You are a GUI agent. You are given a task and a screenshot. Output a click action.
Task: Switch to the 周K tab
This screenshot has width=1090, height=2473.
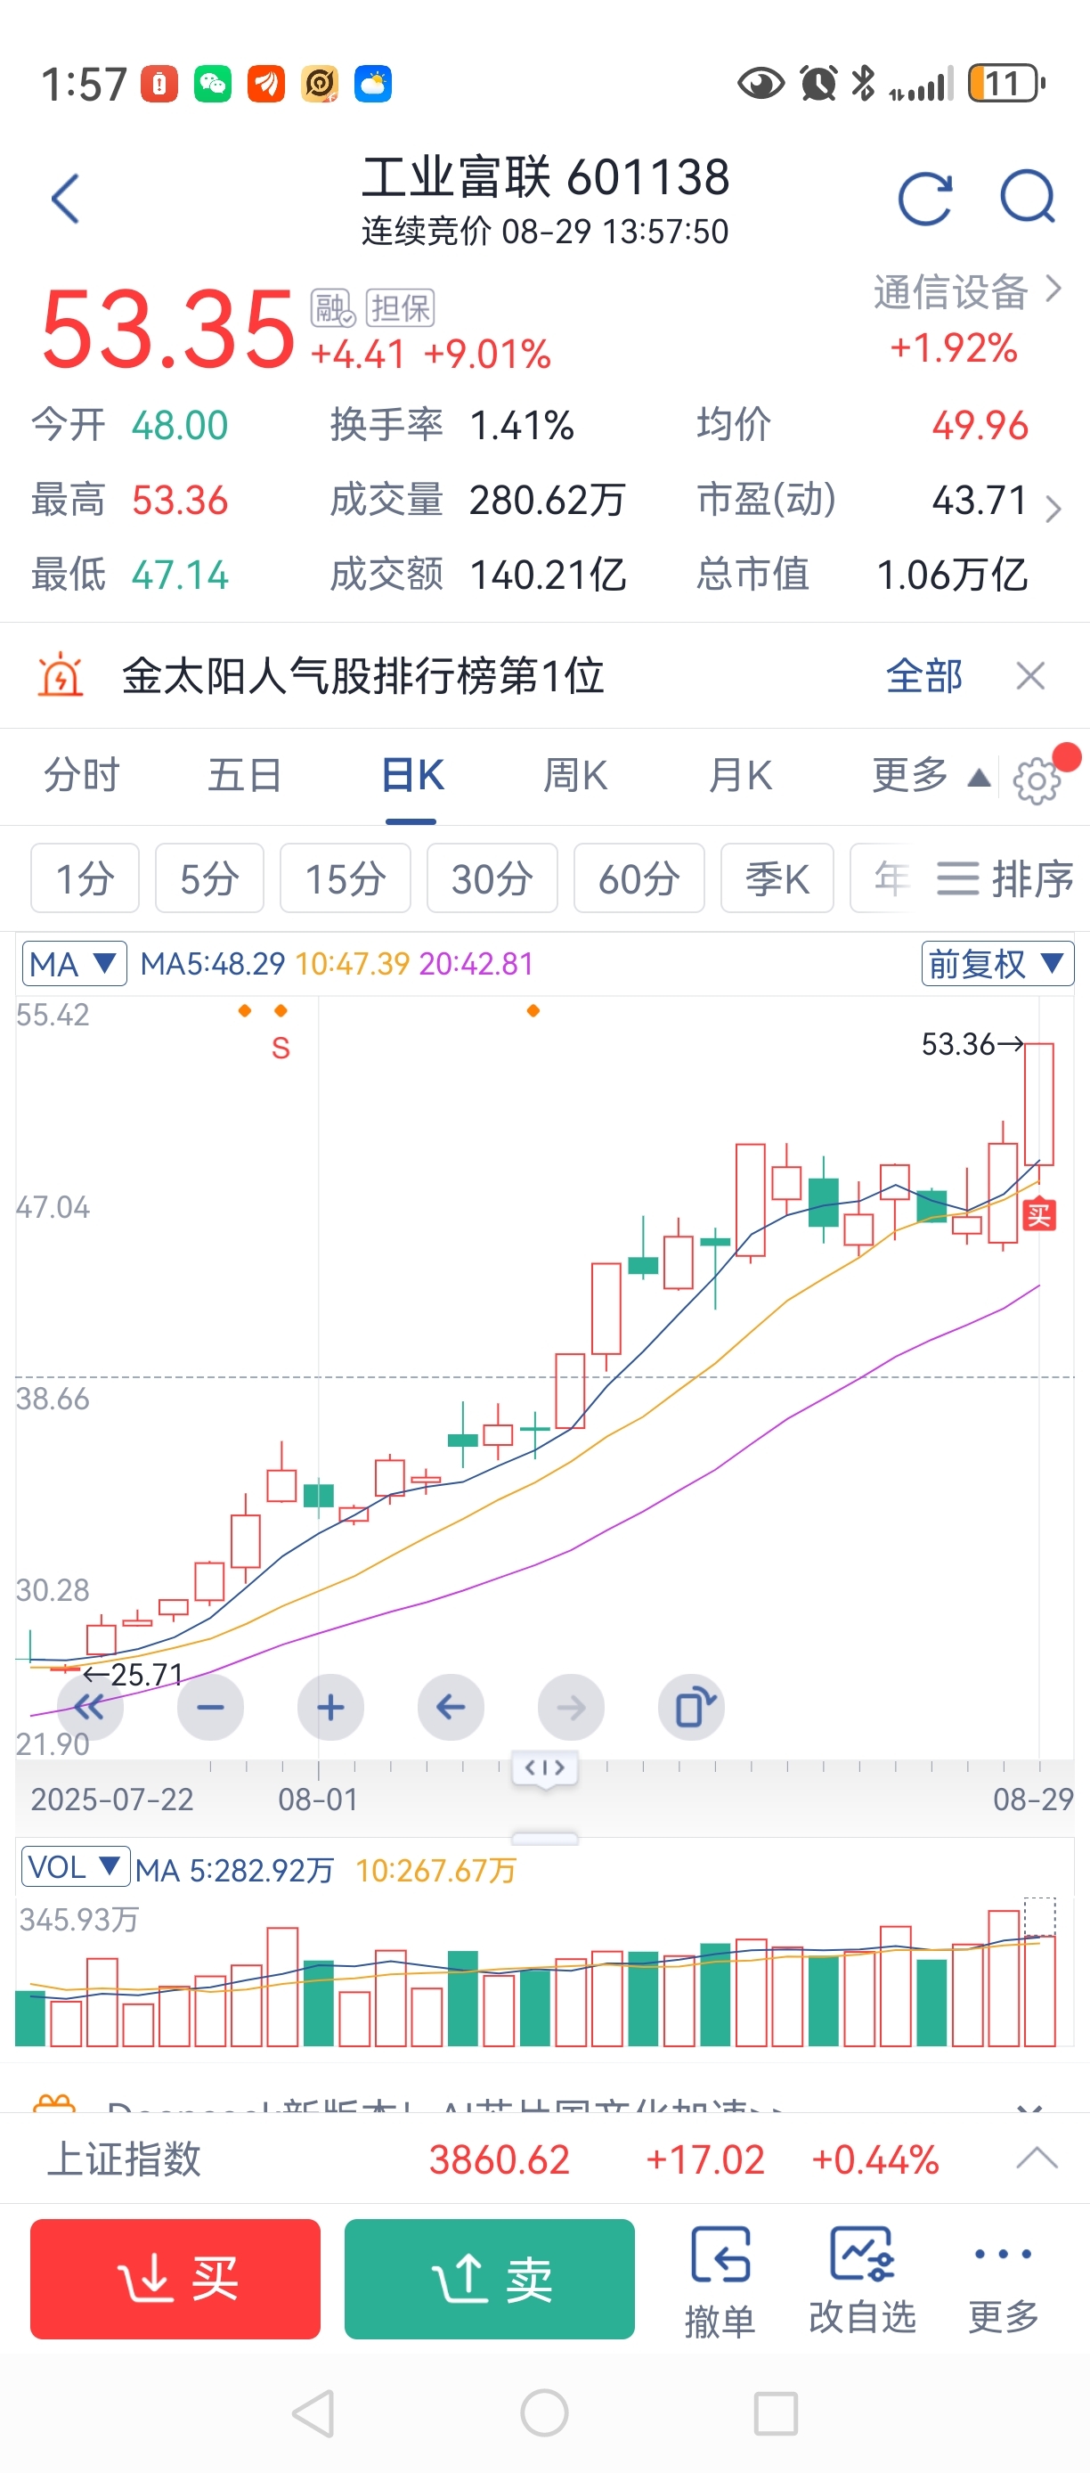(x=574, y=776)
